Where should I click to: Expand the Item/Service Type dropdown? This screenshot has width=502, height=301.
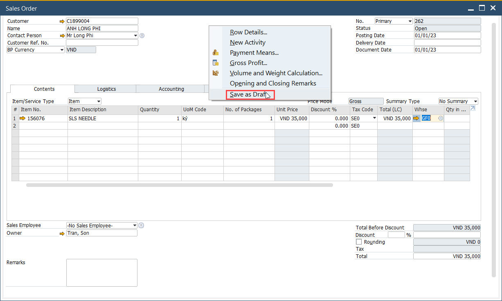[x=98, y=101]
